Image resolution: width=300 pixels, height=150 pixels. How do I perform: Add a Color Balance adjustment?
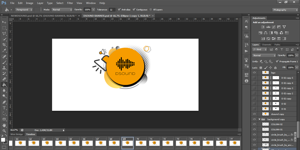pos(266,33)
